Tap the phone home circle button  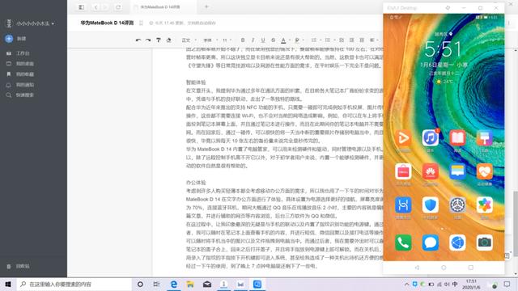pos(444,268)
